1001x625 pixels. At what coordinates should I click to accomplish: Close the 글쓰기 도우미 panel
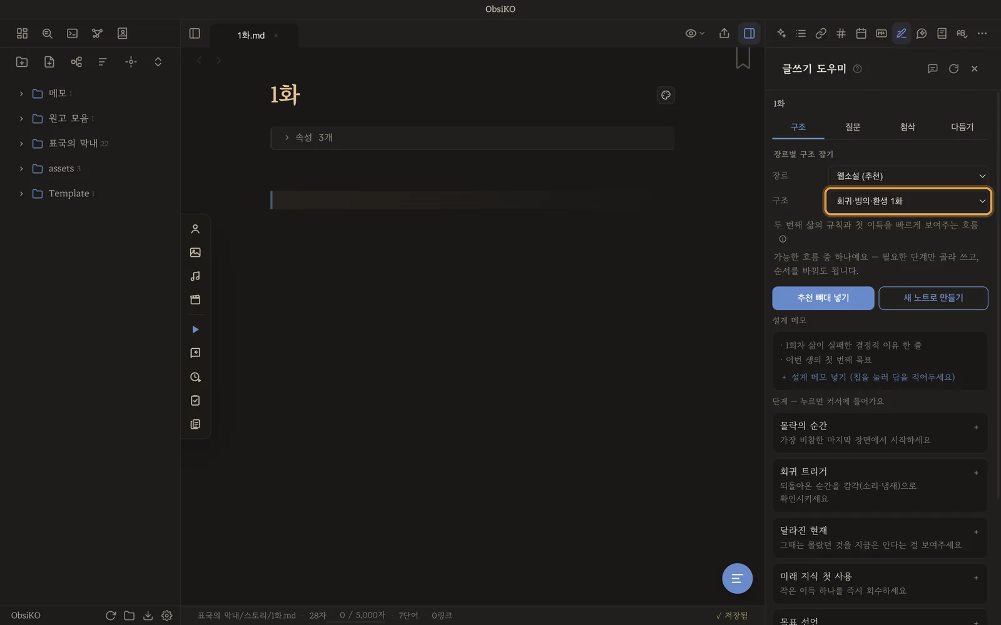point(974,69)
